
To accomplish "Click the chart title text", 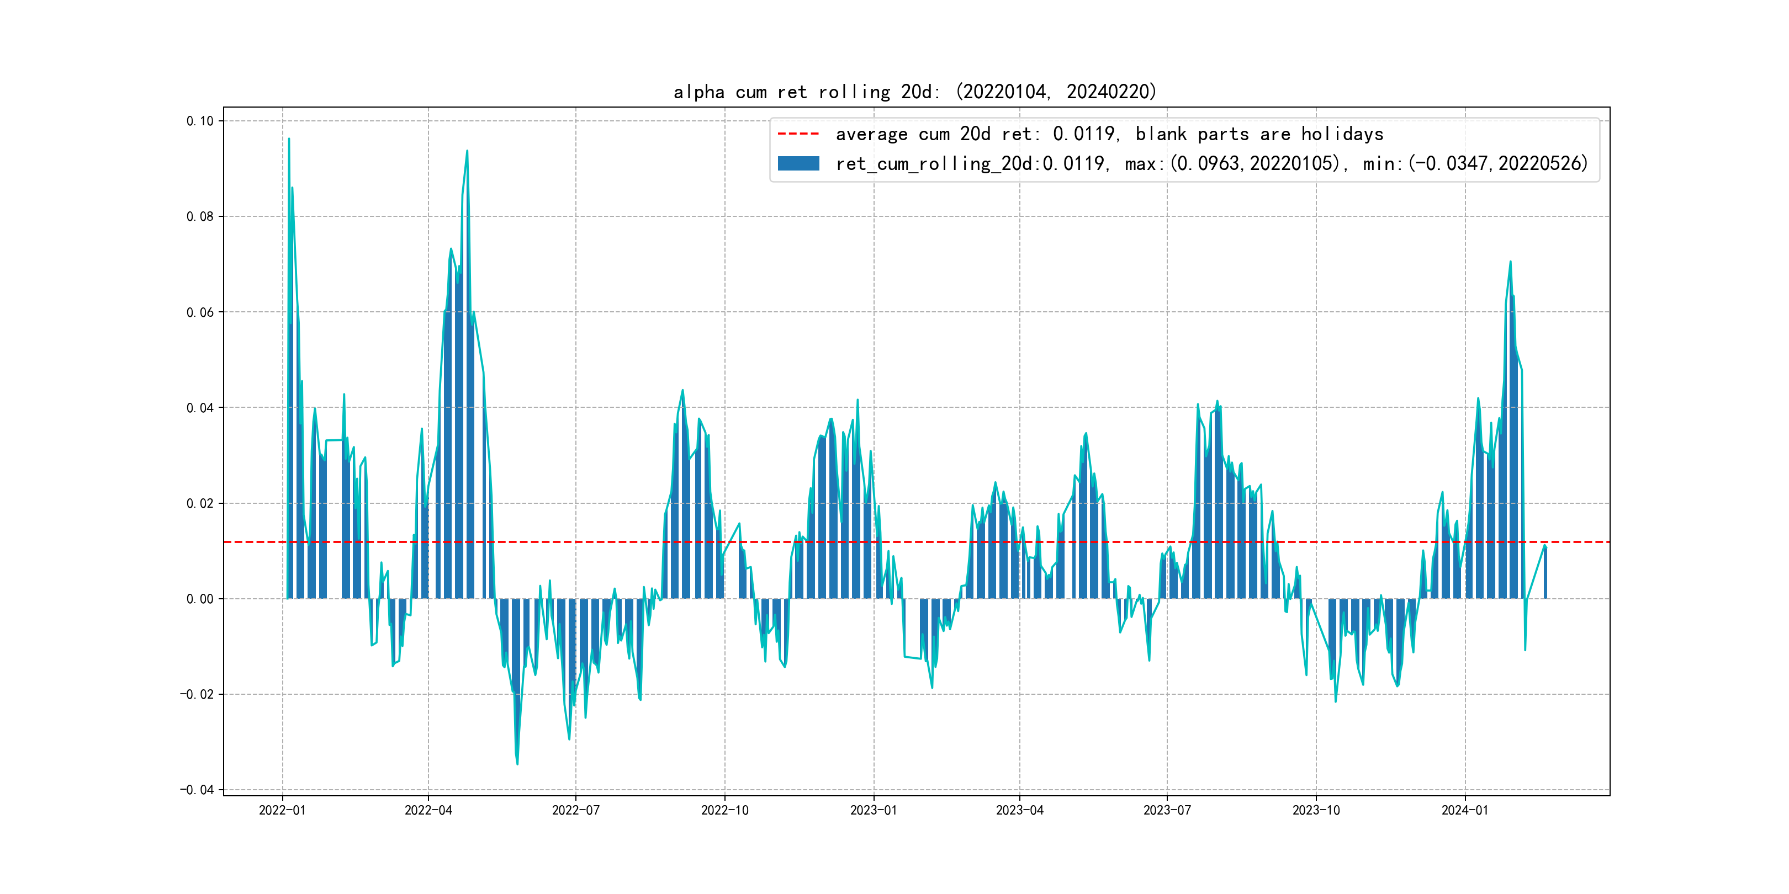I will 915,92.
